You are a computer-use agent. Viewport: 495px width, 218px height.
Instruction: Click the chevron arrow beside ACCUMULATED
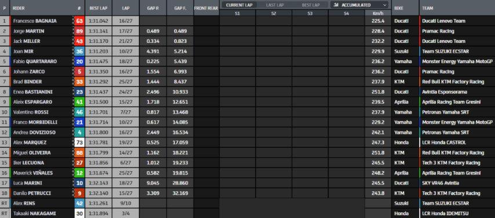384,5
